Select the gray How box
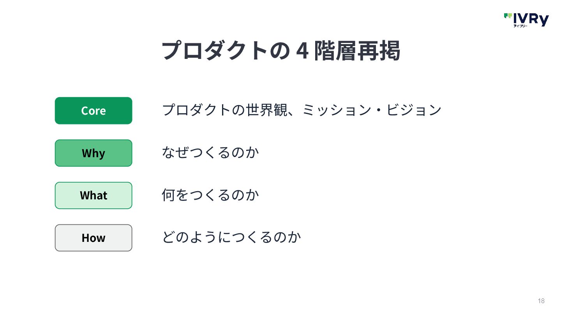The width and height of the screenshot is (561, 316). (93, 238)
